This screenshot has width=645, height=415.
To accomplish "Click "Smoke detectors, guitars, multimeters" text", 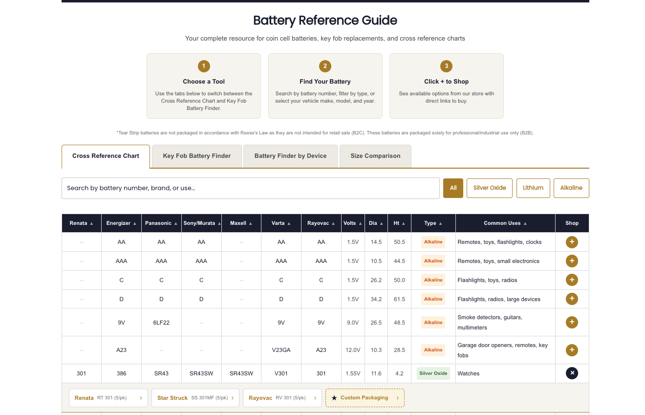I will (490, 323).
